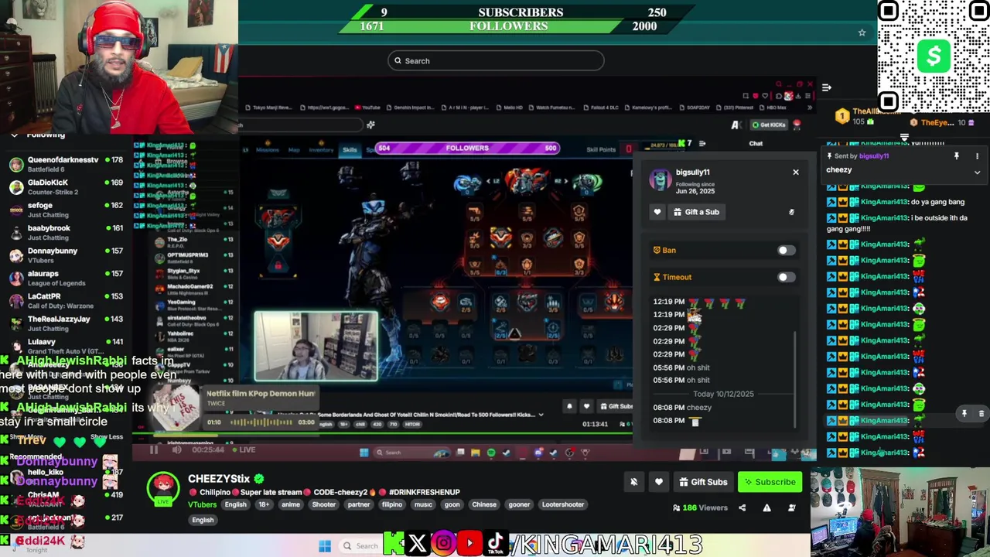This screenshot has width=990, height=557.
Task: Unpin the pinned cheezy message
Action: point(956,156)
